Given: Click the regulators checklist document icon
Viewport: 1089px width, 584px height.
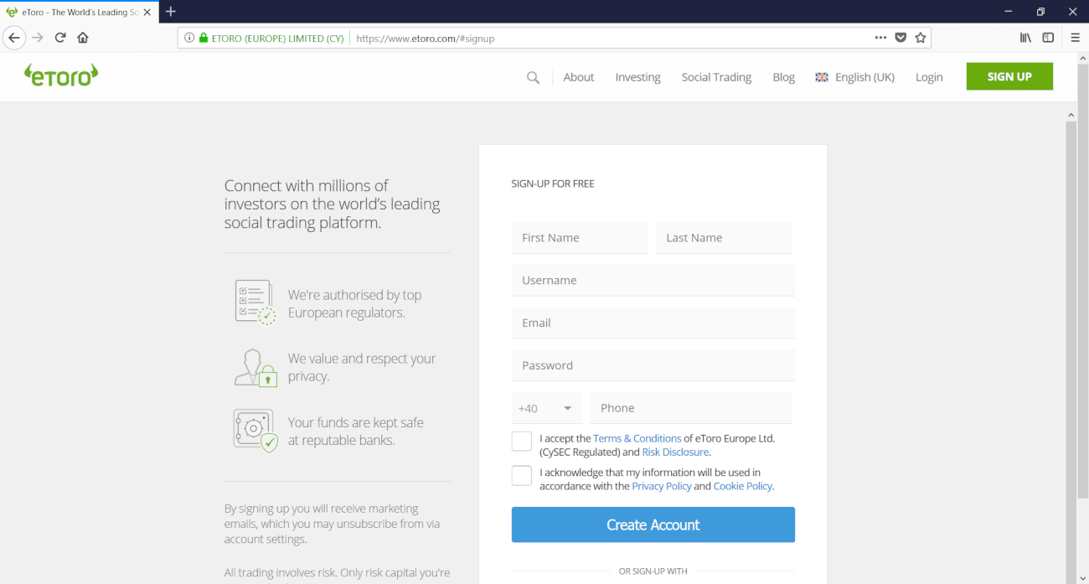Looking at the screenshot, I should (x=255, y=302).
